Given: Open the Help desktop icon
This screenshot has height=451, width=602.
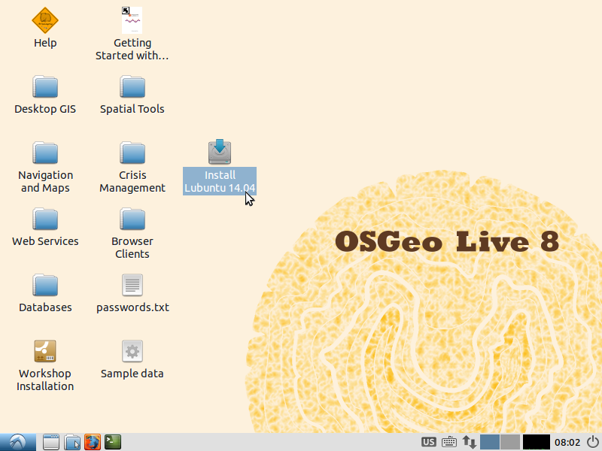Looking at the screenshot, I should tap(45, 20).
